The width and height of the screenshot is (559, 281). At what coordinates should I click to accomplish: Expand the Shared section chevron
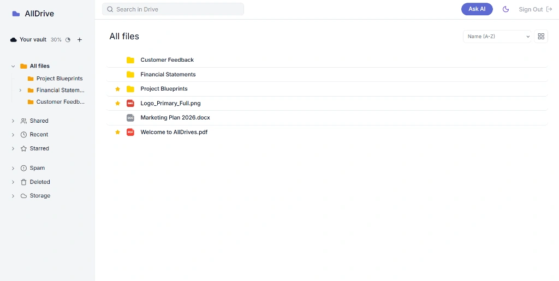point(13,121)
